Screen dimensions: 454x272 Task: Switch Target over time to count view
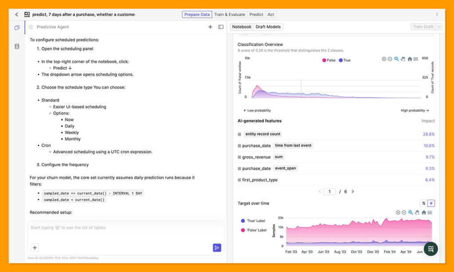(x=431, y=203)
